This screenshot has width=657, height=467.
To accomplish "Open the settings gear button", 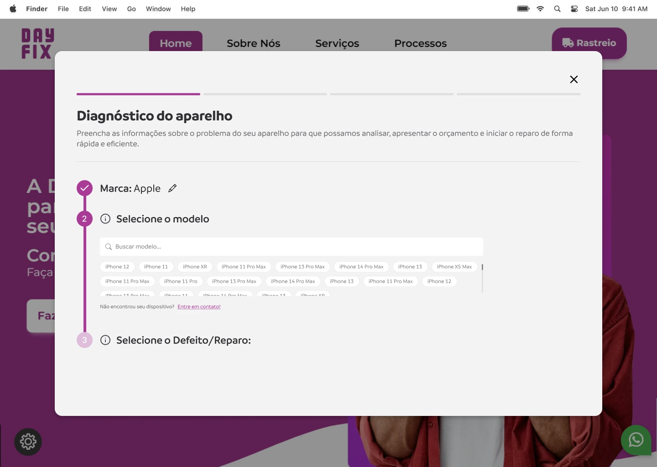I will pos(28,441).
